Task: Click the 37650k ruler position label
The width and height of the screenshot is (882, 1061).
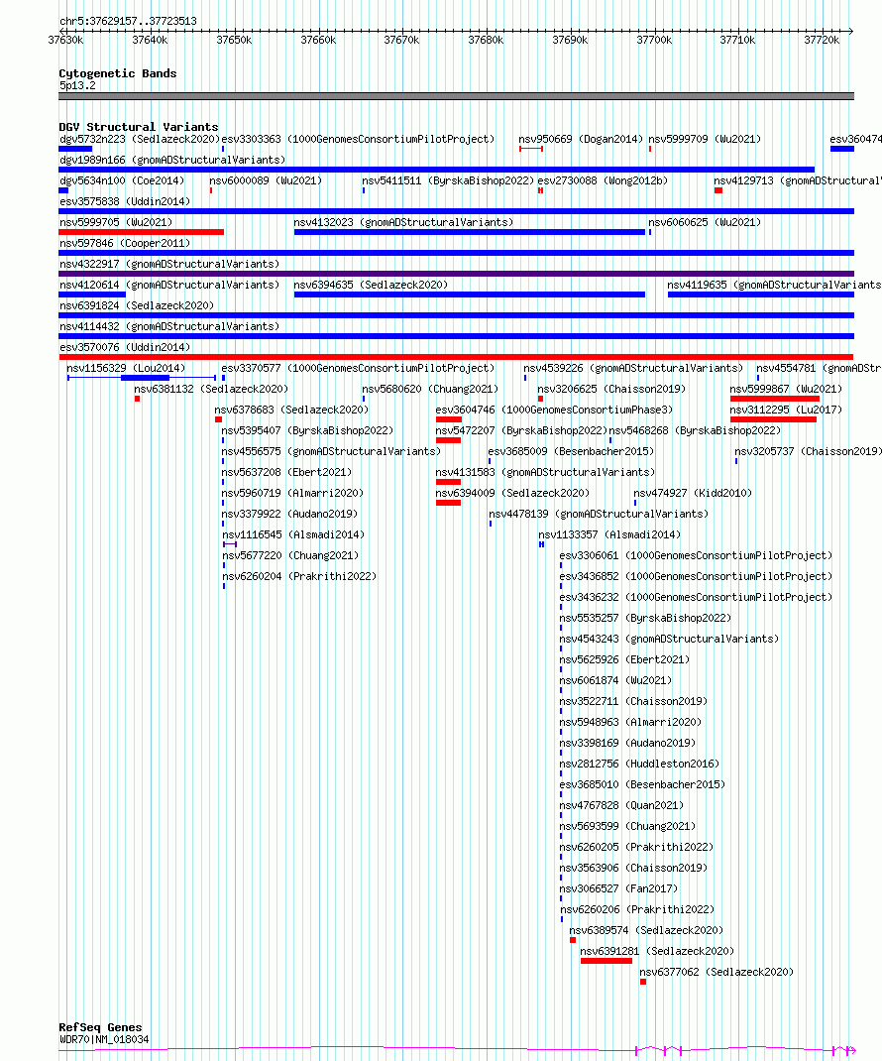Action: pyautogui.click(x=233, y=41)
